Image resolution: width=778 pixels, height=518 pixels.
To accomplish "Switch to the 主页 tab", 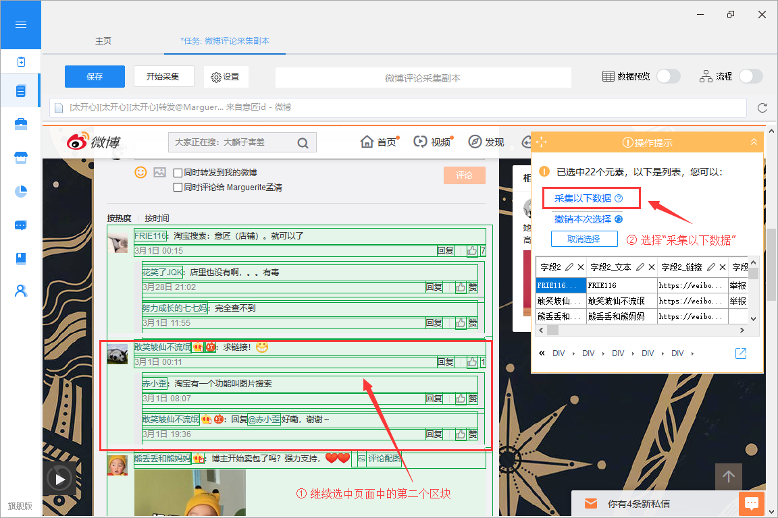I will 103,40.
